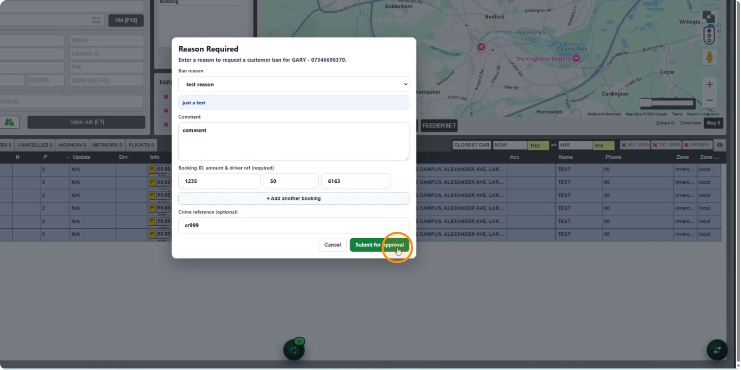741x370 pixels.
Task: Click the swap addresses arrows icon
Action: 96,21
